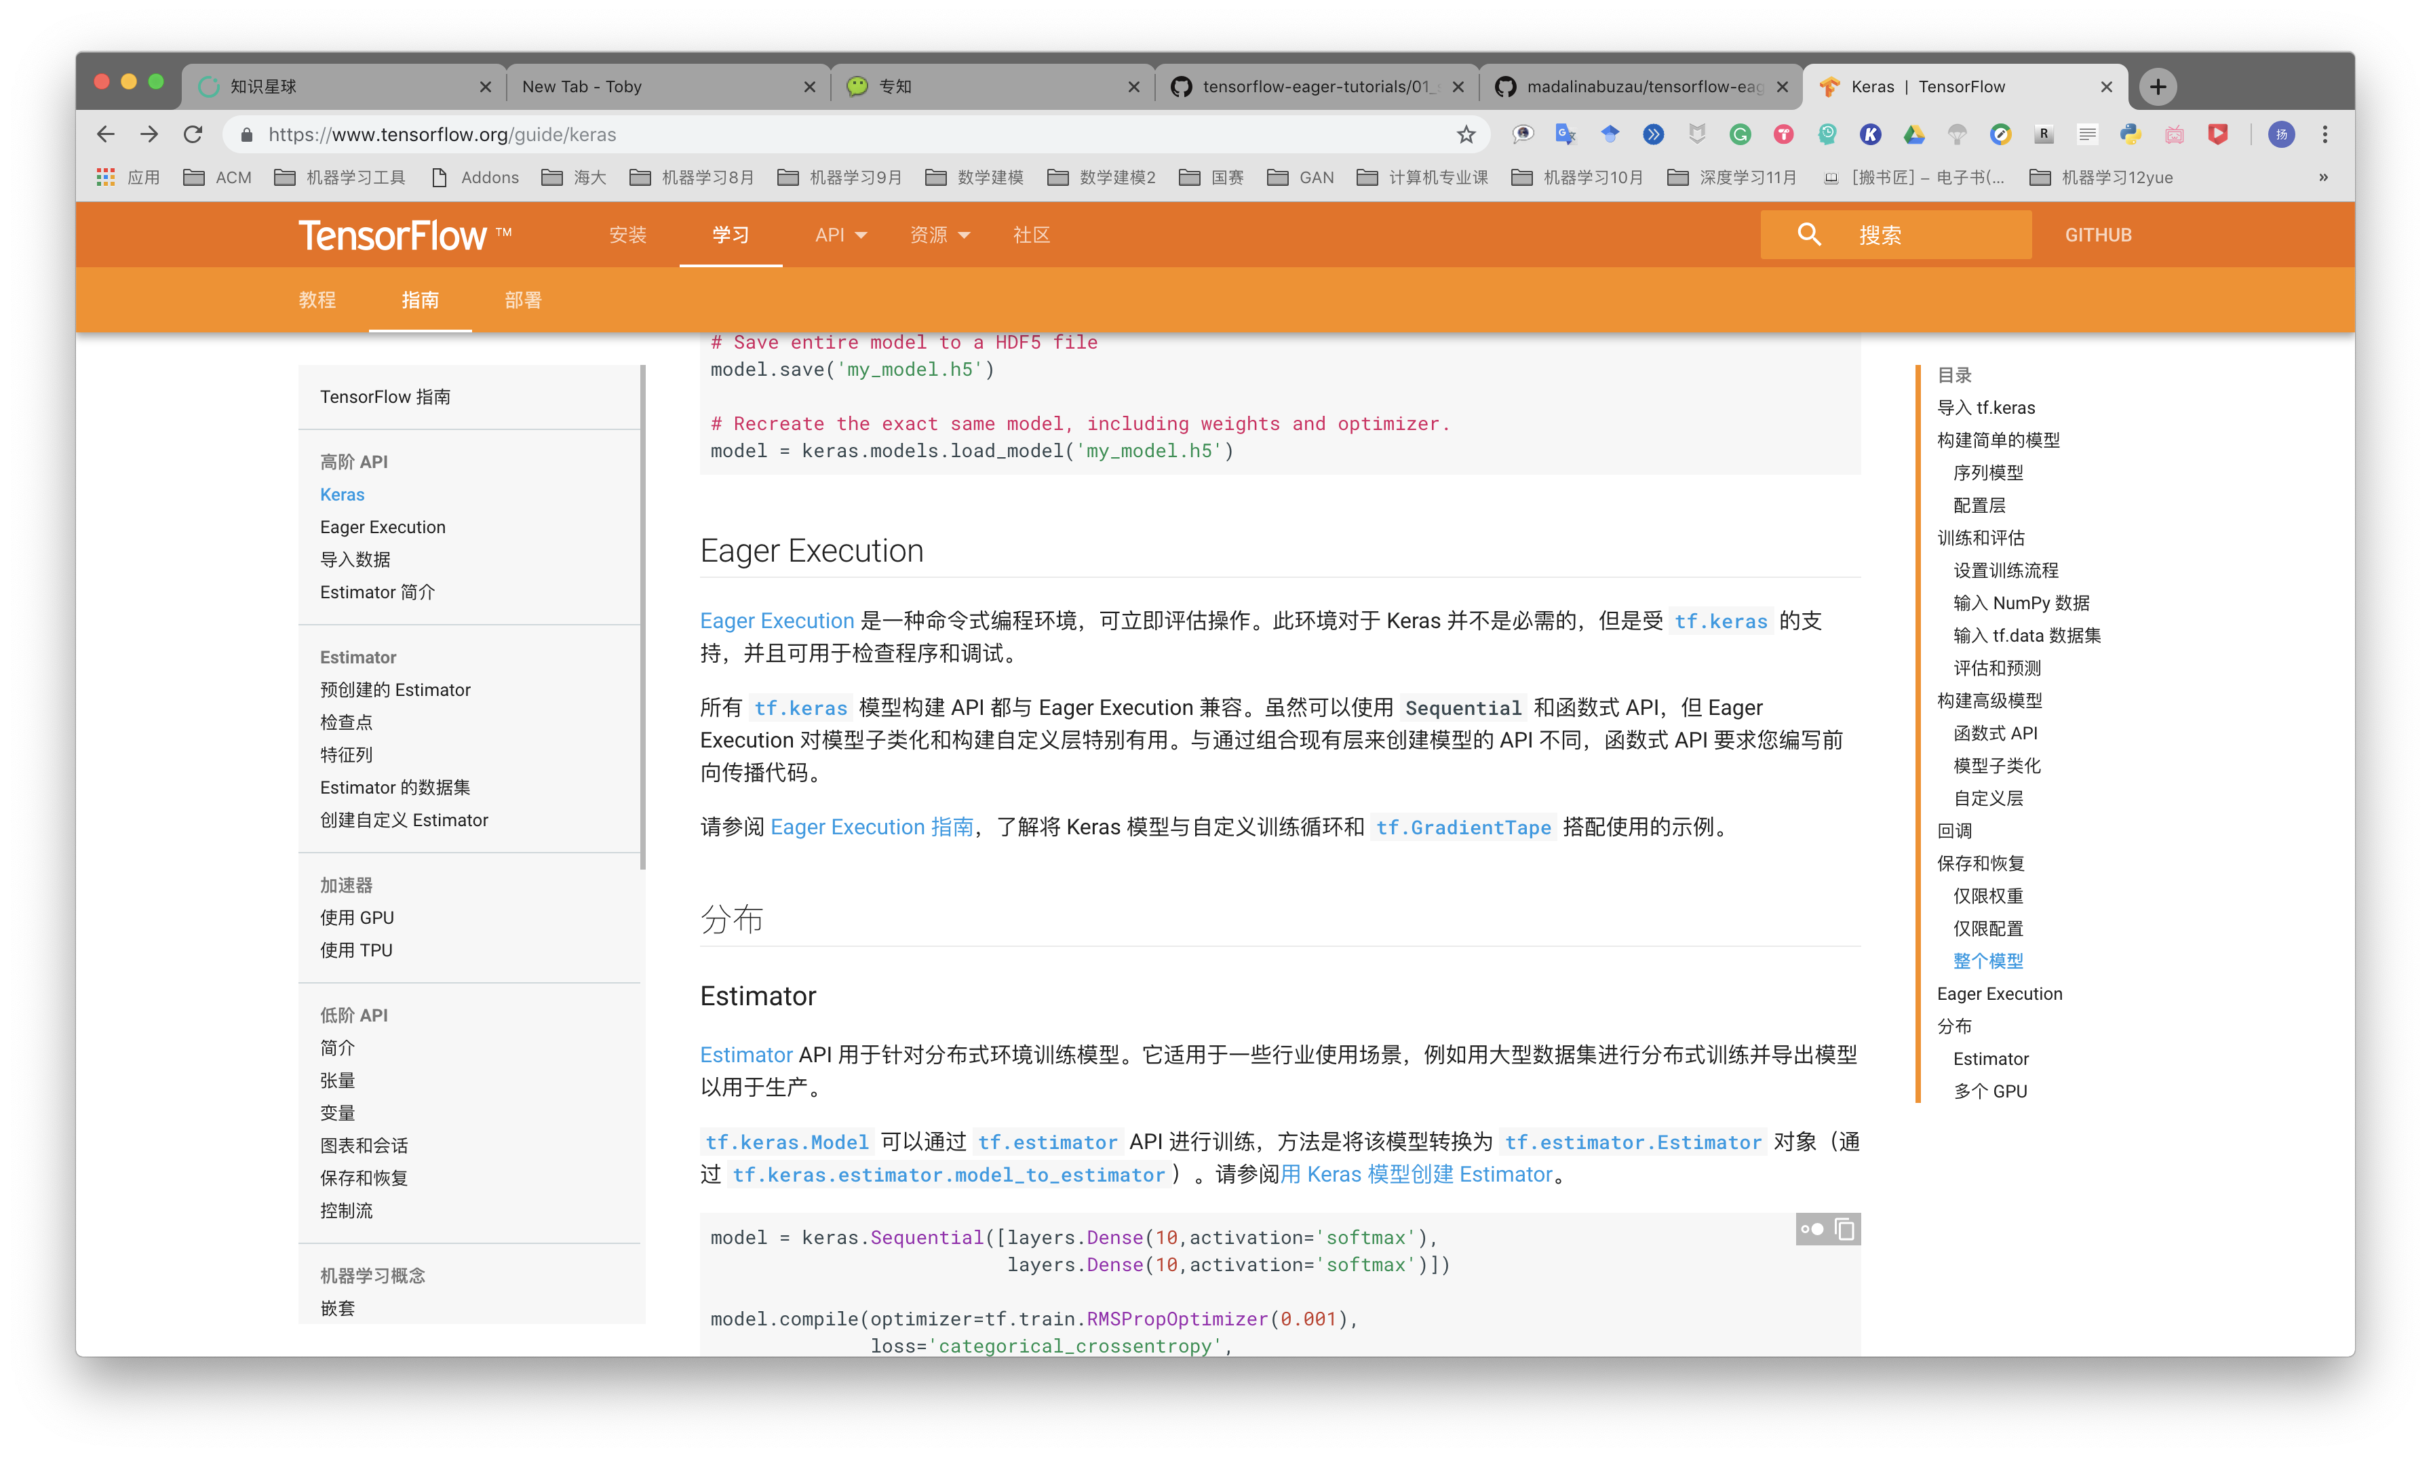Open Google Translate extension icon
This screenshot has height=1457, width=2431.
pyautogui.click(x=1566, y=134)
